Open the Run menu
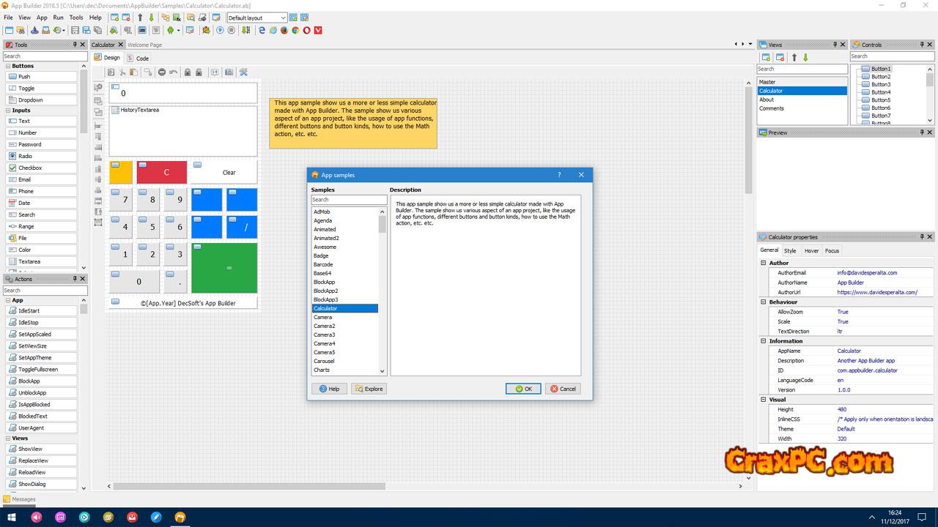 point(58,18)
